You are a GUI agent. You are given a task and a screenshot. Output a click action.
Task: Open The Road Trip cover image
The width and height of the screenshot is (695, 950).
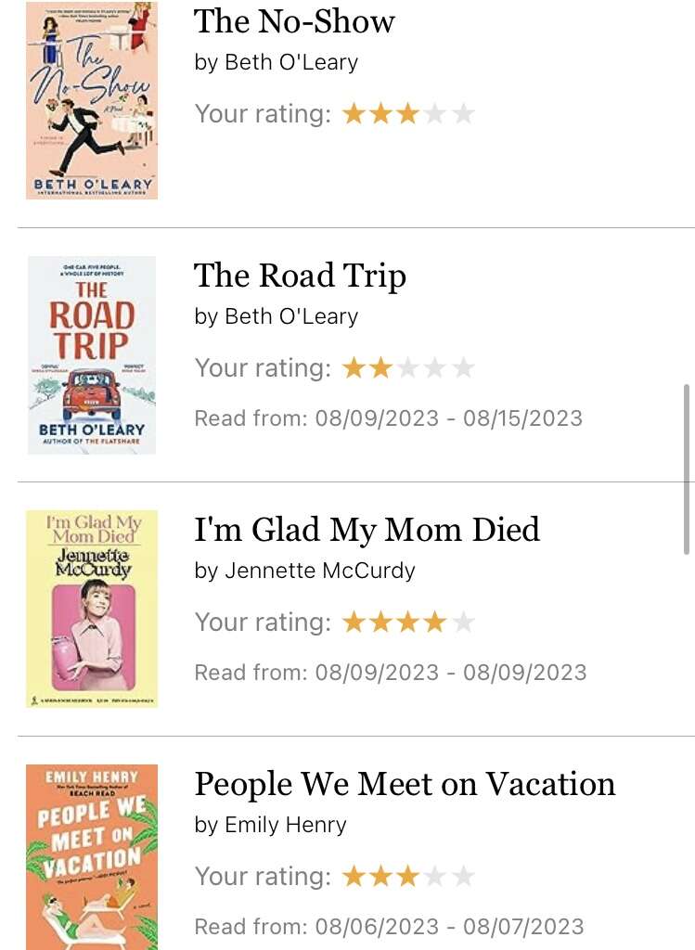(92, 355)
